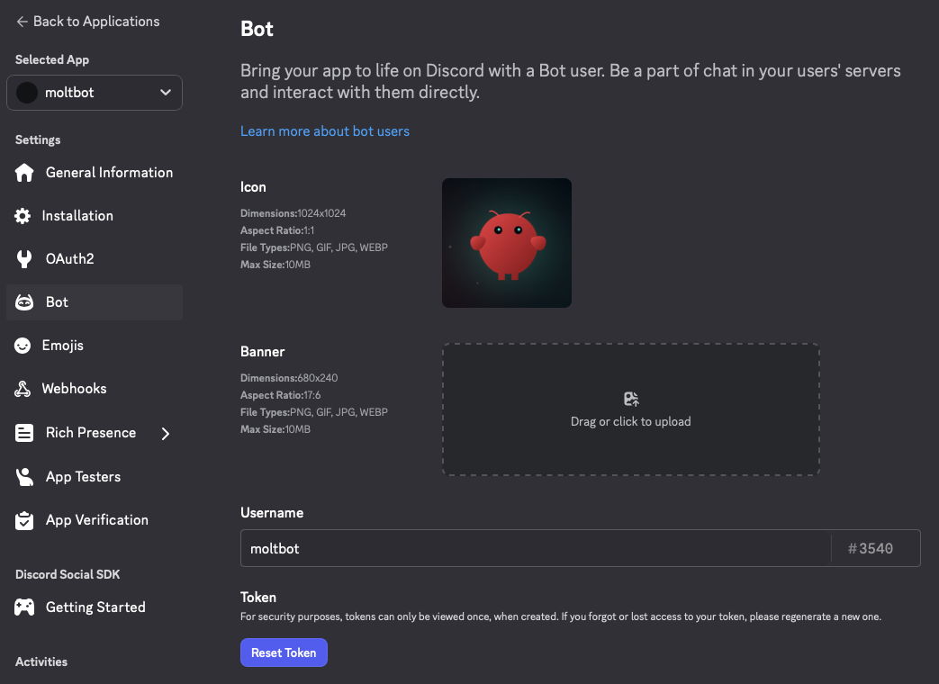The height and width of the screenshot is (684, 939).
Task: Go to the Installation settings page
Action: point(95,216)
